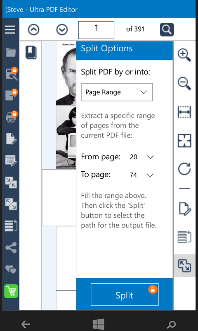Open the To page dropdown showing 74
Screen dimensions: 198x331
(x=142, y=175)
